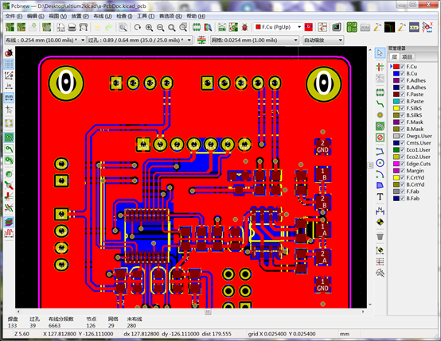Select the Draw circle tool
The image size is (441, 341).
click(380, 163)
